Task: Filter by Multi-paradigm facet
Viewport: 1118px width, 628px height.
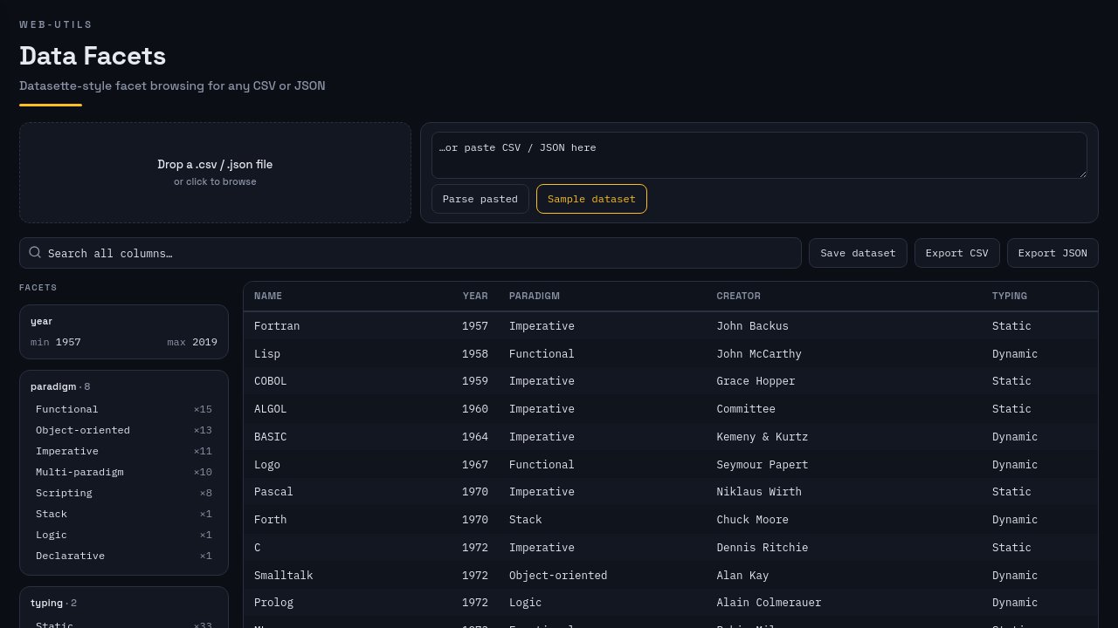Action: pos(124,472)
